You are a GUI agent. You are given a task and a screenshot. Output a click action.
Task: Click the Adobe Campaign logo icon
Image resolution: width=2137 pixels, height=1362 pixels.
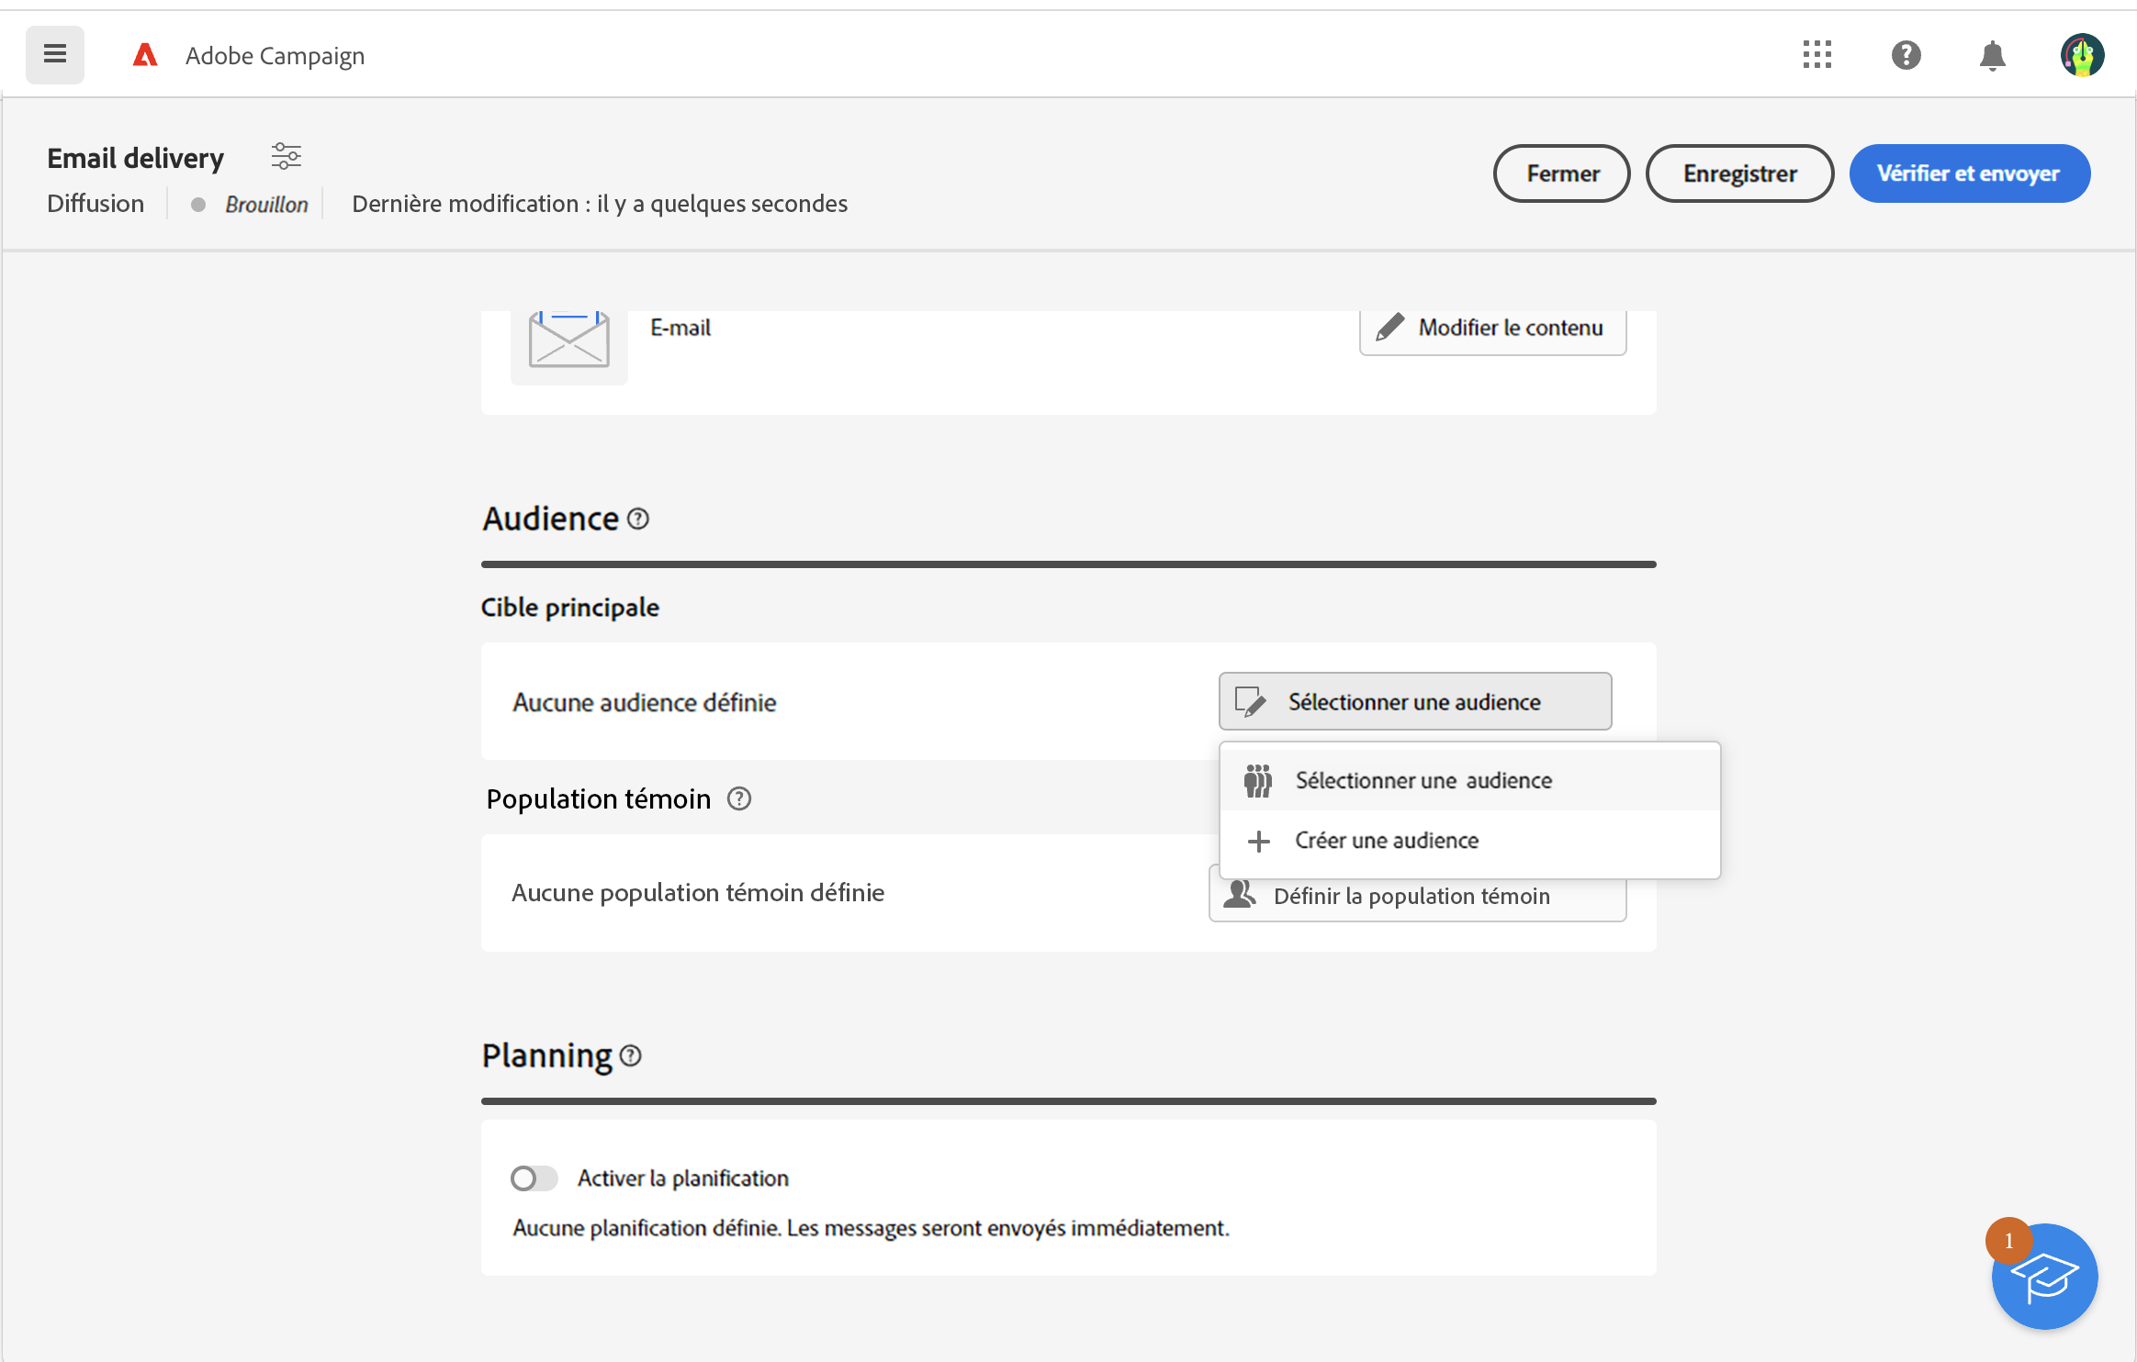[145, 56]
